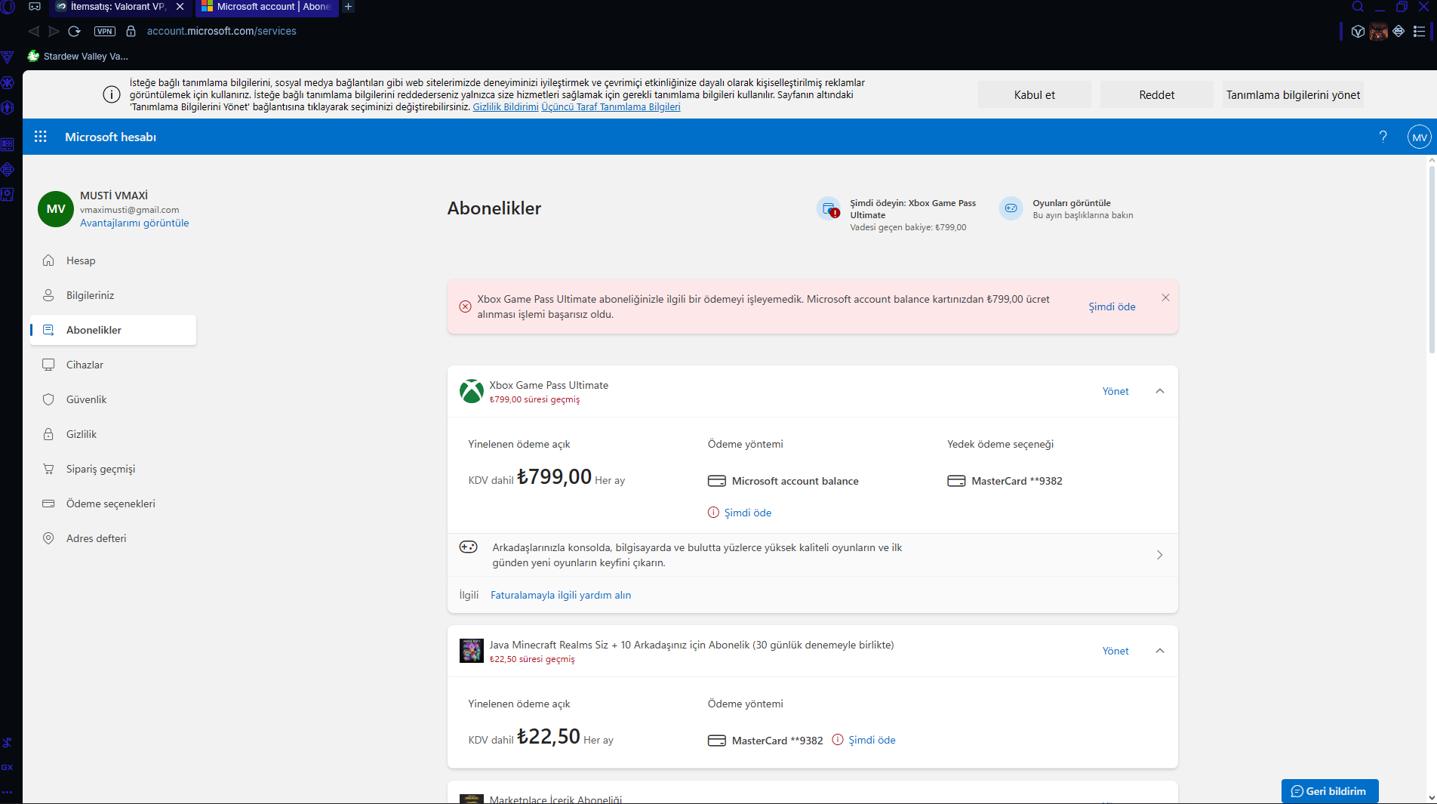Click Şimdi öde next to MasterCard **9382
1437x804 pixels.
click(872, 740)
